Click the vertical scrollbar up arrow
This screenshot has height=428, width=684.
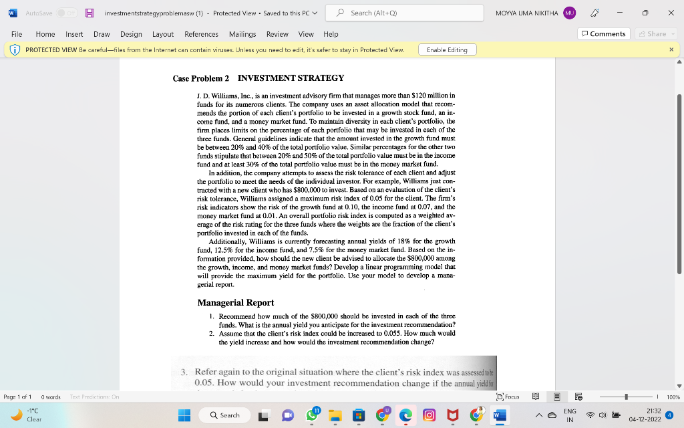tap(679, 62)
